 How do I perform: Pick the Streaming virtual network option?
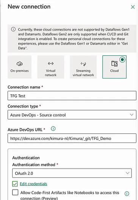click(x=83, y=67)
